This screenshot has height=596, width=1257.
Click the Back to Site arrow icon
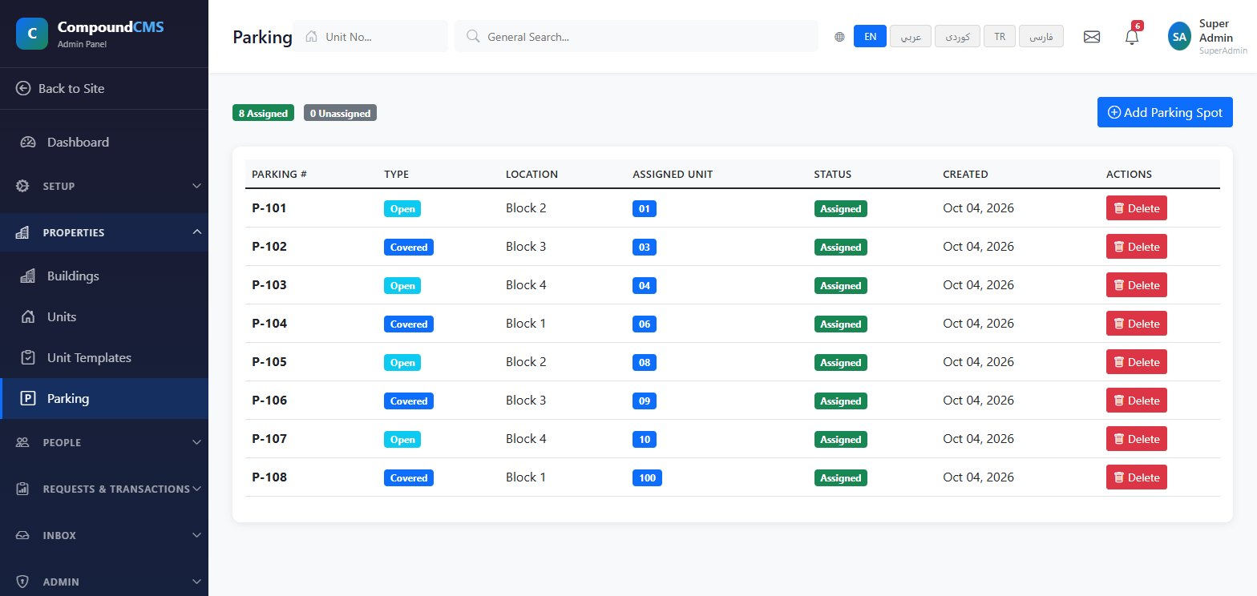pos(23,88)
